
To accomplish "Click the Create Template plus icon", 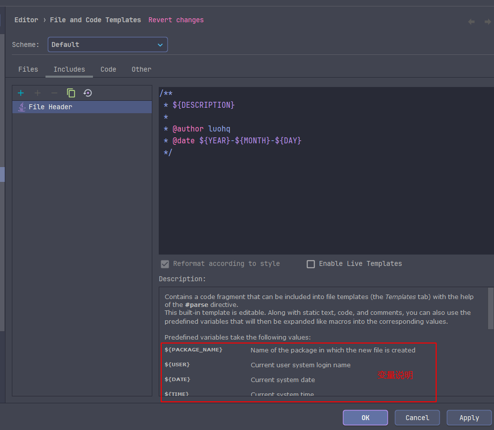I will pos(21,93).
